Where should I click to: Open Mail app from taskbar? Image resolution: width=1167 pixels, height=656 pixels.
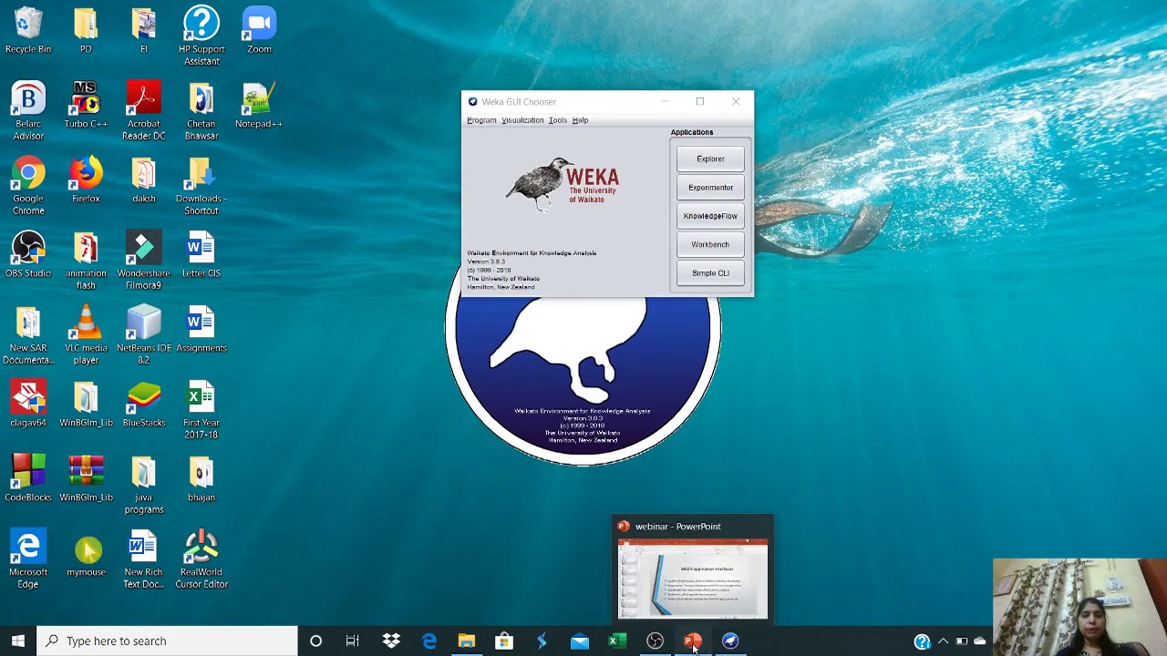579,641
